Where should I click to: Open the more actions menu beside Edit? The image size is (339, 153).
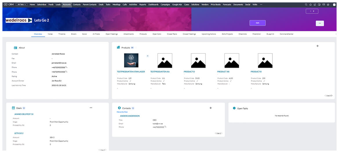click(x=320, y=23)
